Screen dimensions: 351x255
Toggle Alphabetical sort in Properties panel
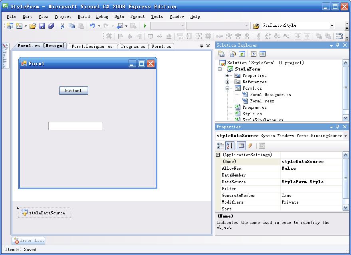tap(230, 146)
